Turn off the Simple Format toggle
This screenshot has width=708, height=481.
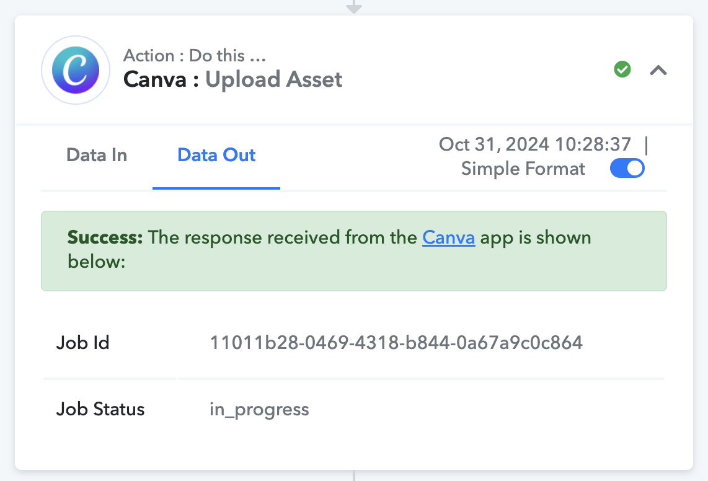pyautogui.click(x=627, y=169)
